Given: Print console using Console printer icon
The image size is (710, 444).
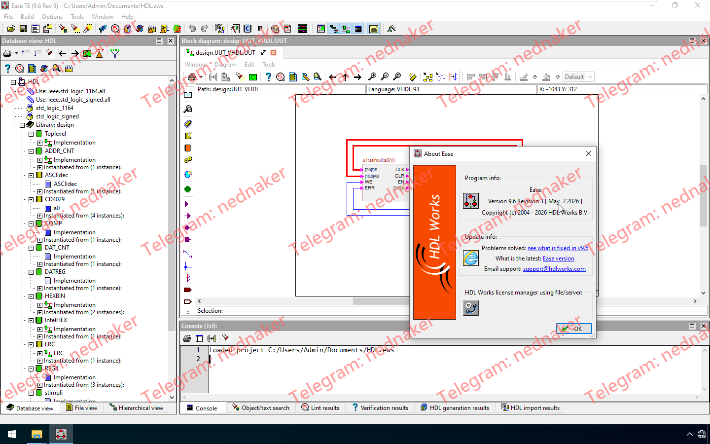Looking at the screenshot, I should pos(187,338).
